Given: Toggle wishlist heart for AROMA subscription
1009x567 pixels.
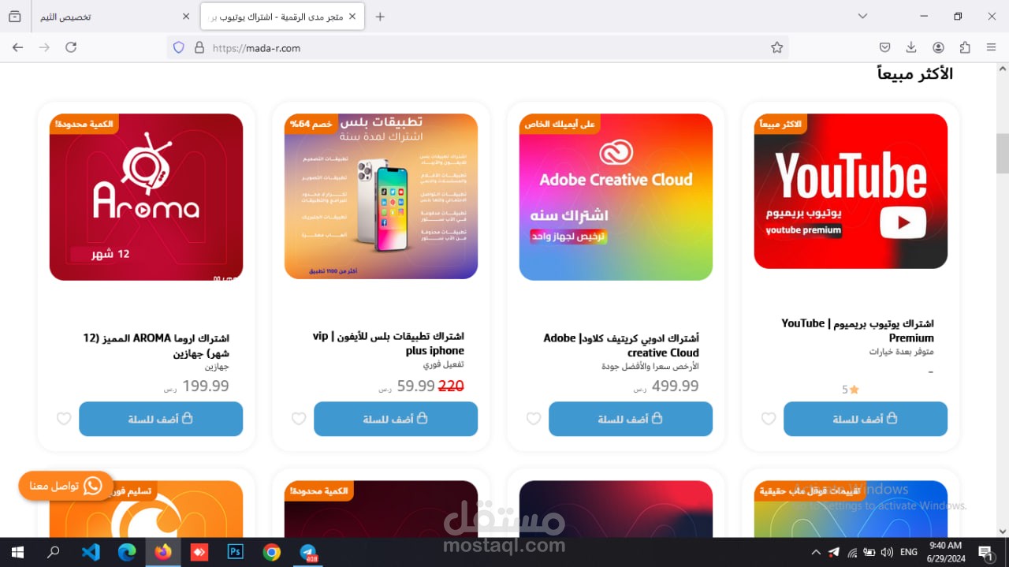Looking at the screenshot, I should (64, 419).
